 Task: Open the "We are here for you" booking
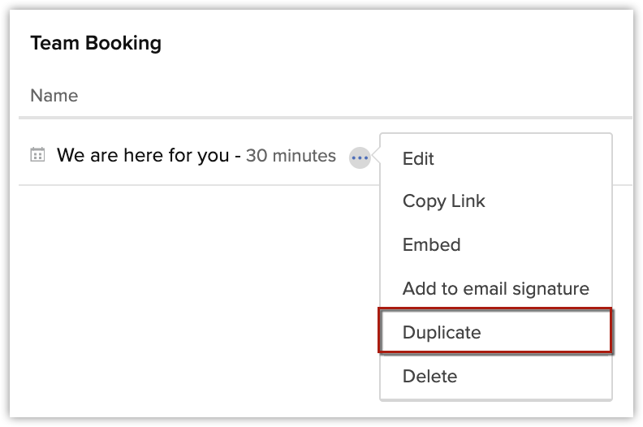(143, 155)
